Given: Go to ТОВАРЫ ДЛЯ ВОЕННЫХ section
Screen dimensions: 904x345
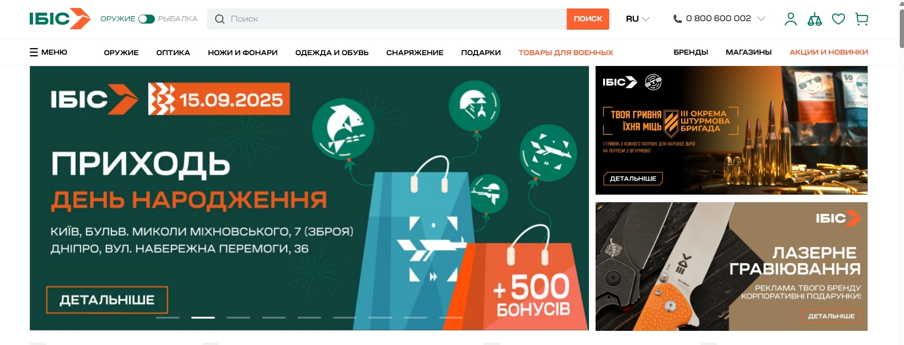Looking at the screenshot, I should pyautogui.click(x=566, y=52).
